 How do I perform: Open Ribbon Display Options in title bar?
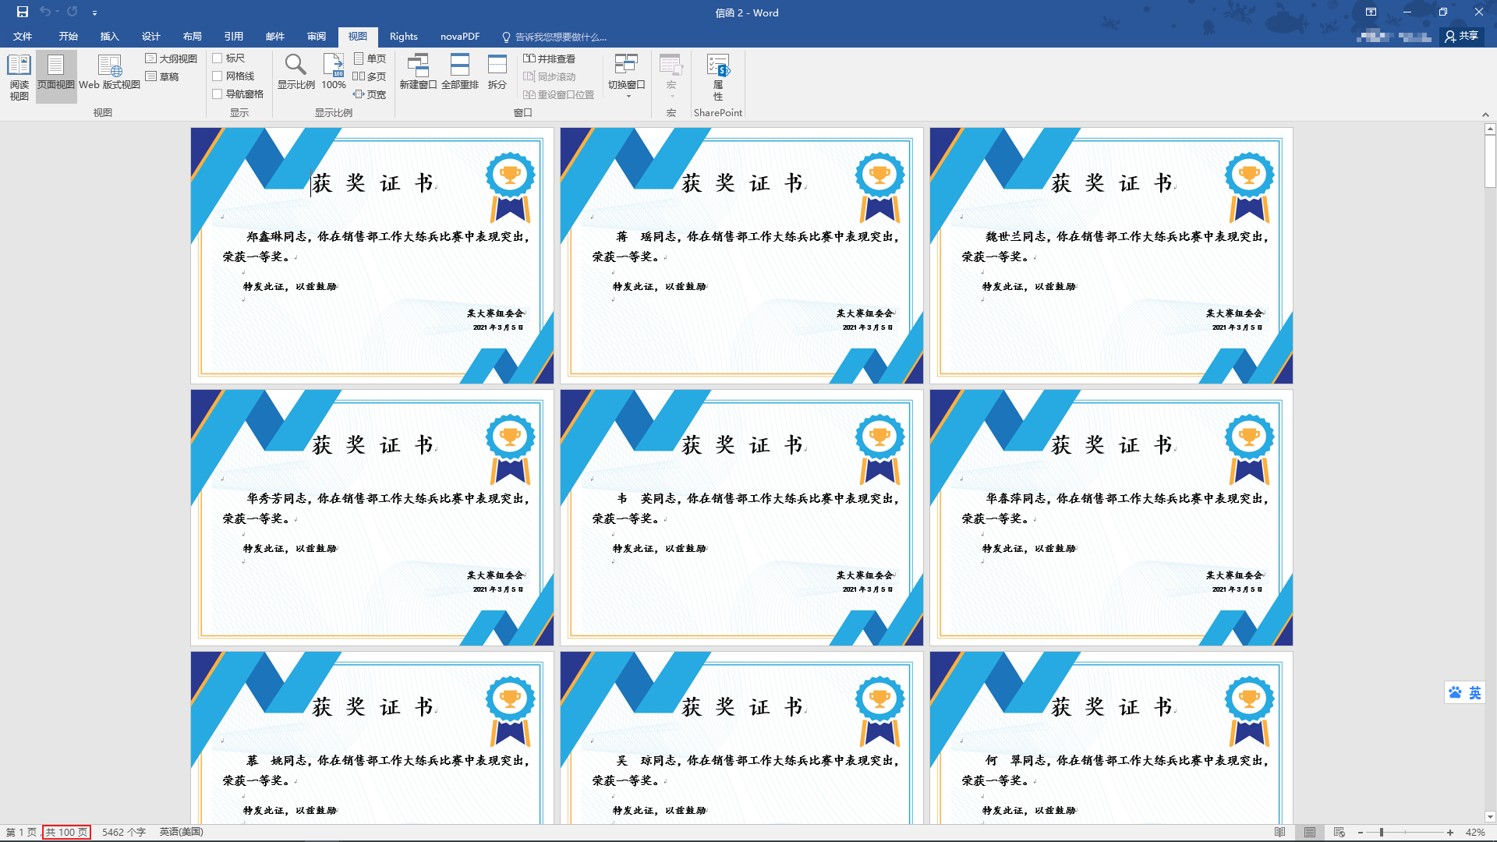pyautogui.click(x=1371, y=12)
